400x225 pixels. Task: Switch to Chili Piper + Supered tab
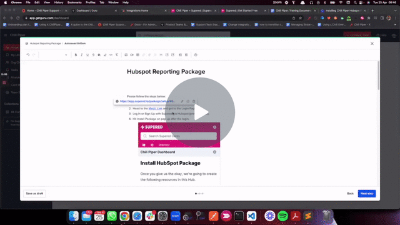(x=194, y=11)
